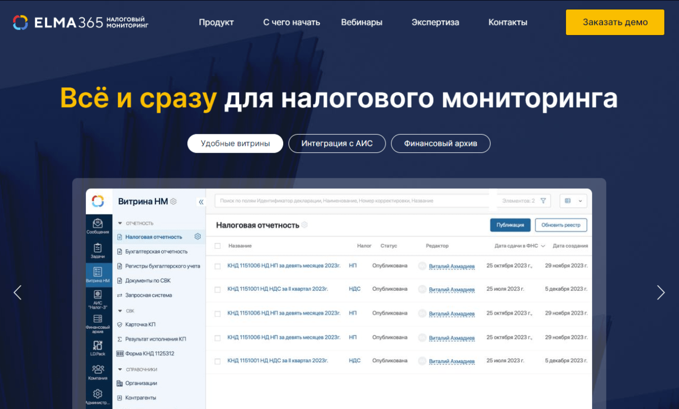Open the view mode dropdown arrow
The image size is (679, 409).
coord(580,201)
